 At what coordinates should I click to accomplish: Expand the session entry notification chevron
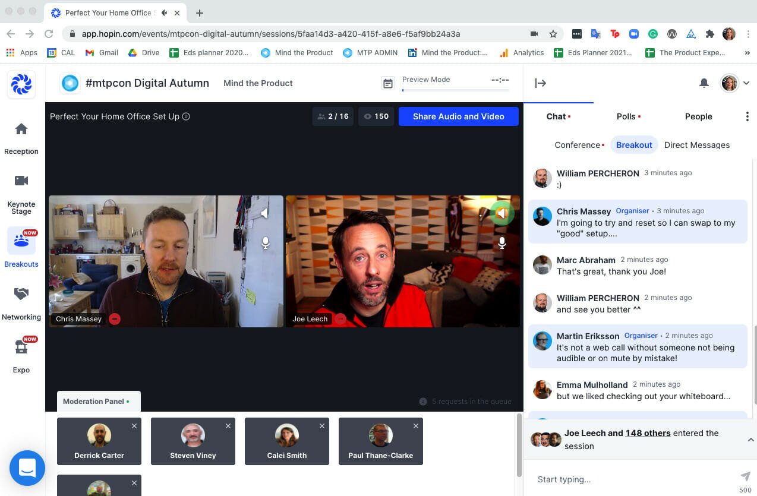click(750, 440)
